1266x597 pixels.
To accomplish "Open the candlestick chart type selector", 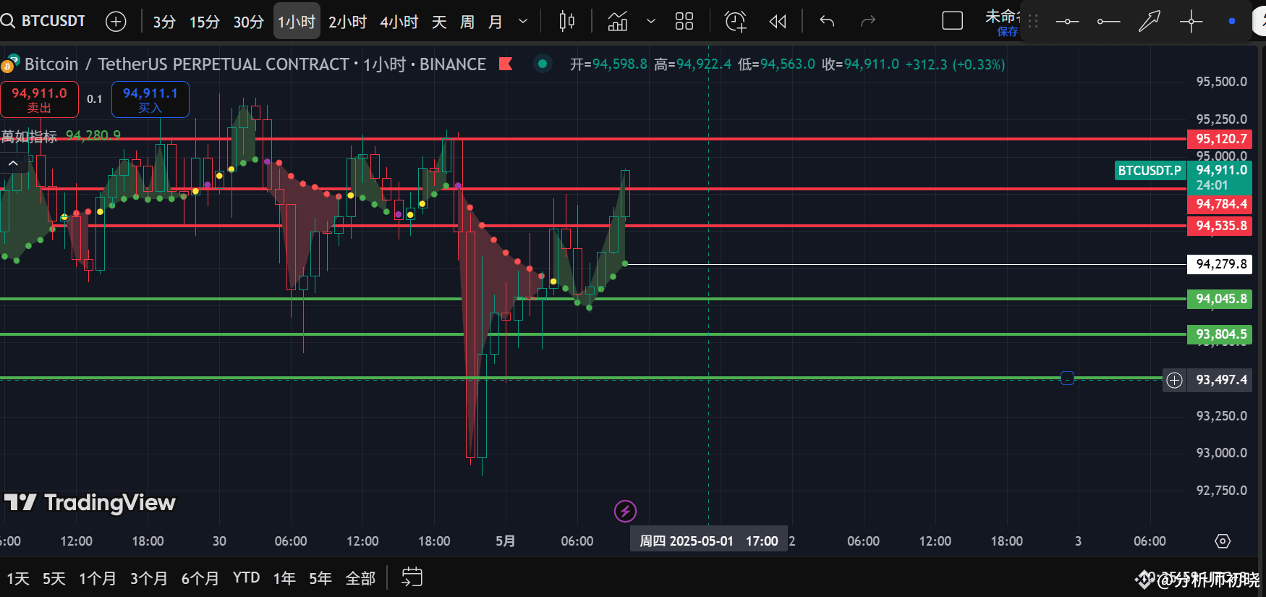I will (x=567, y=22).
